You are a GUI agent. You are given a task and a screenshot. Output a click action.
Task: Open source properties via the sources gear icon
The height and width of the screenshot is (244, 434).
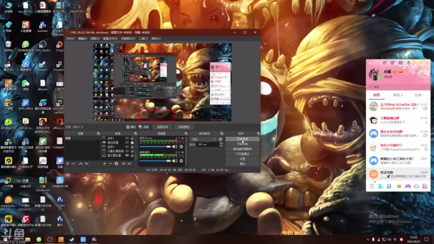click(x=117, y=164)
